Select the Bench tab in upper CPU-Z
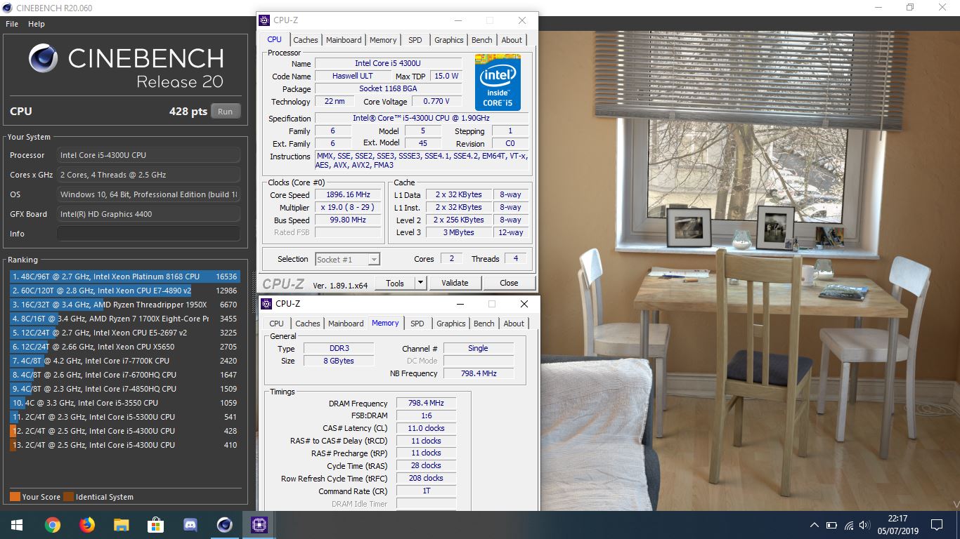This screenshot has height=539, width=960. pyautogui.click(x=482, y=40)
